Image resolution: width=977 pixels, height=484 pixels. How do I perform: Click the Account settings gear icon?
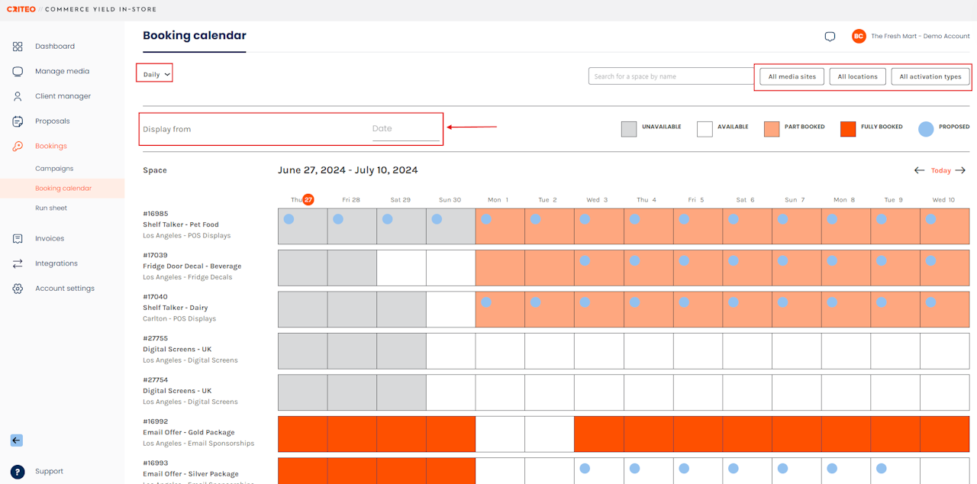[x=18, y=289]
